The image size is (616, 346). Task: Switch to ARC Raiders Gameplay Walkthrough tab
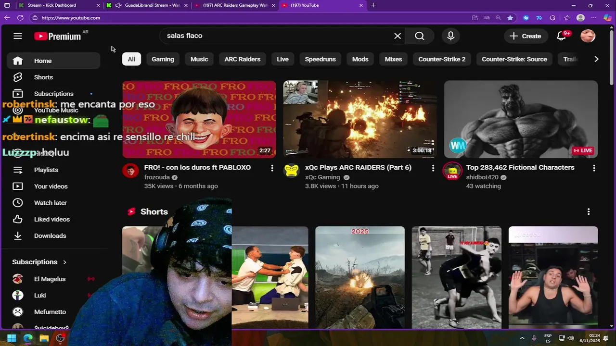(235, 5)
